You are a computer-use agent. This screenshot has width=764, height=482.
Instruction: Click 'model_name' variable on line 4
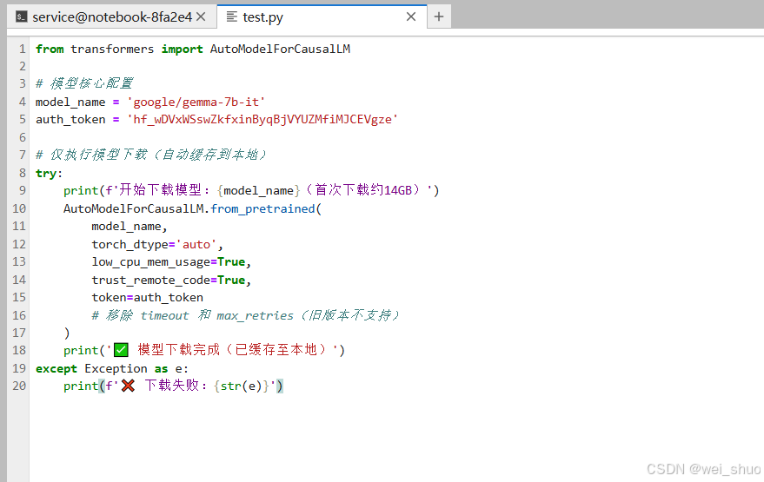(70, 102)
